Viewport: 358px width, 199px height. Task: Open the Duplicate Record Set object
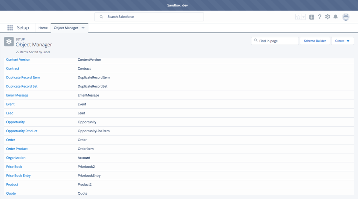22,86
